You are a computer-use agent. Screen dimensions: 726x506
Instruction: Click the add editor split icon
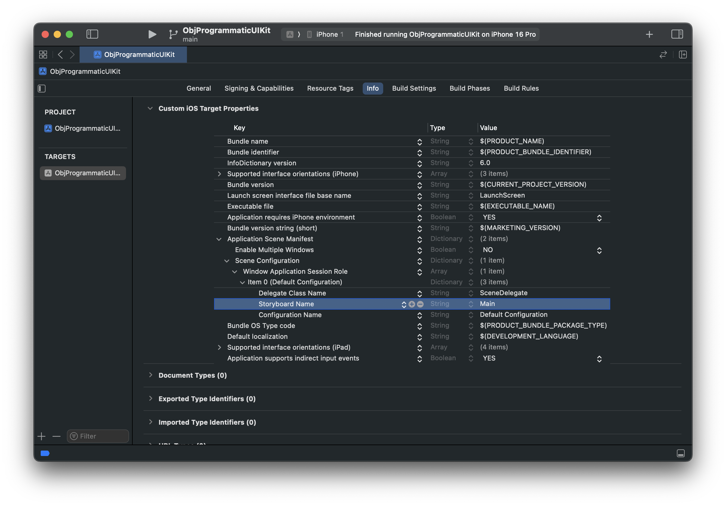click(x=683, y=55)
